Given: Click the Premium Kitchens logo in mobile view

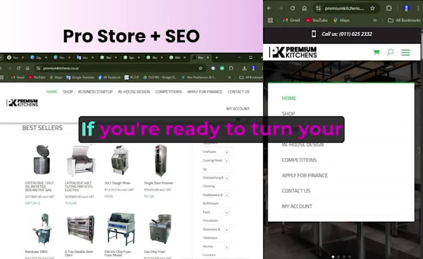Looking at the screenshot, I should (293, 52).
